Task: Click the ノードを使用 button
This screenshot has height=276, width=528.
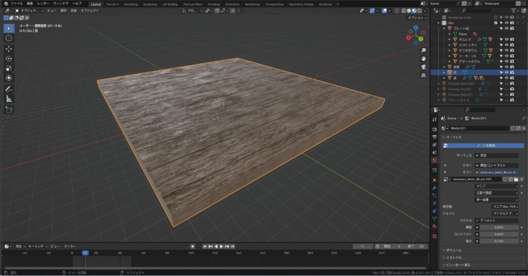Action: pyautogui.click(x=483, y=145)
